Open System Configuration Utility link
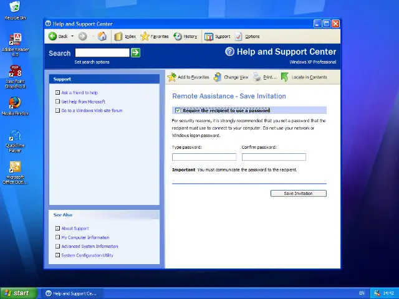This screenshot has height=299, width=399. click(x=87, y=255)
